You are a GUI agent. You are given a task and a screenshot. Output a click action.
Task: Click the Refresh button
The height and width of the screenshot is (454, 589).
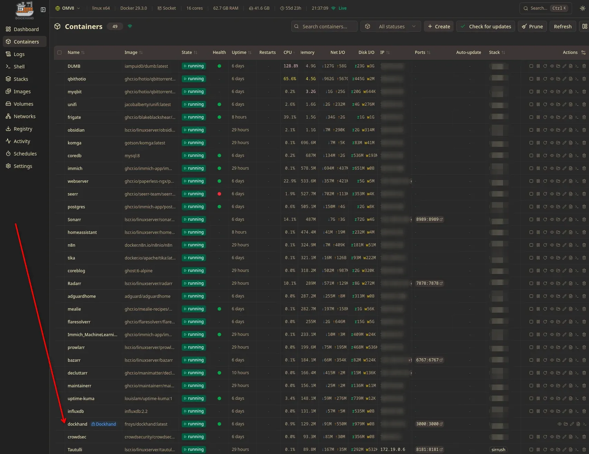click(x=562, y=26)
